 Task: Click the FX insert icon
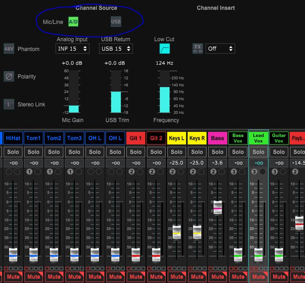coord(197,49)
